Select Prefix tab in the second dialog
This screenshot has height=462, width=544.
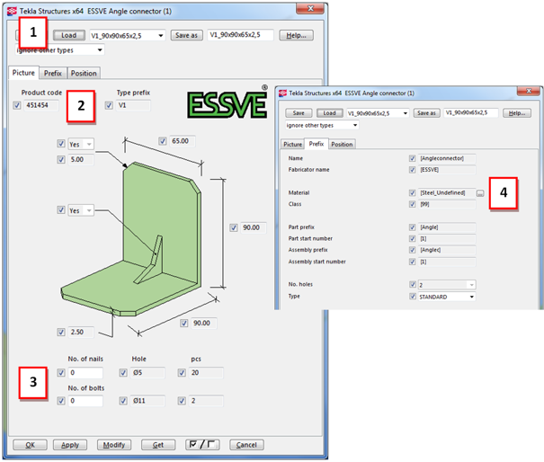[317, 144]
